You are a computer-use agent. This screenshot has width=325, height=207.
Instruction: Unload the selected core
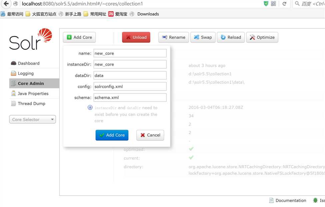[136, 37]
